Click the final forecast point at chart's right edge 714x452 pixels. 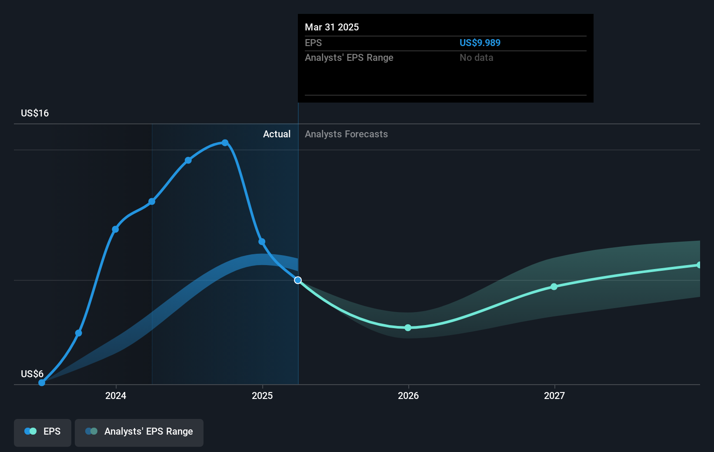699,265
